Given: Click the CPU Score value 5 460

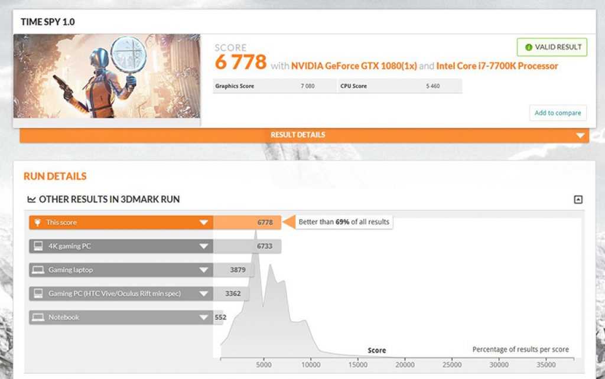Looking at the screenshot, I should pos(433,86).
